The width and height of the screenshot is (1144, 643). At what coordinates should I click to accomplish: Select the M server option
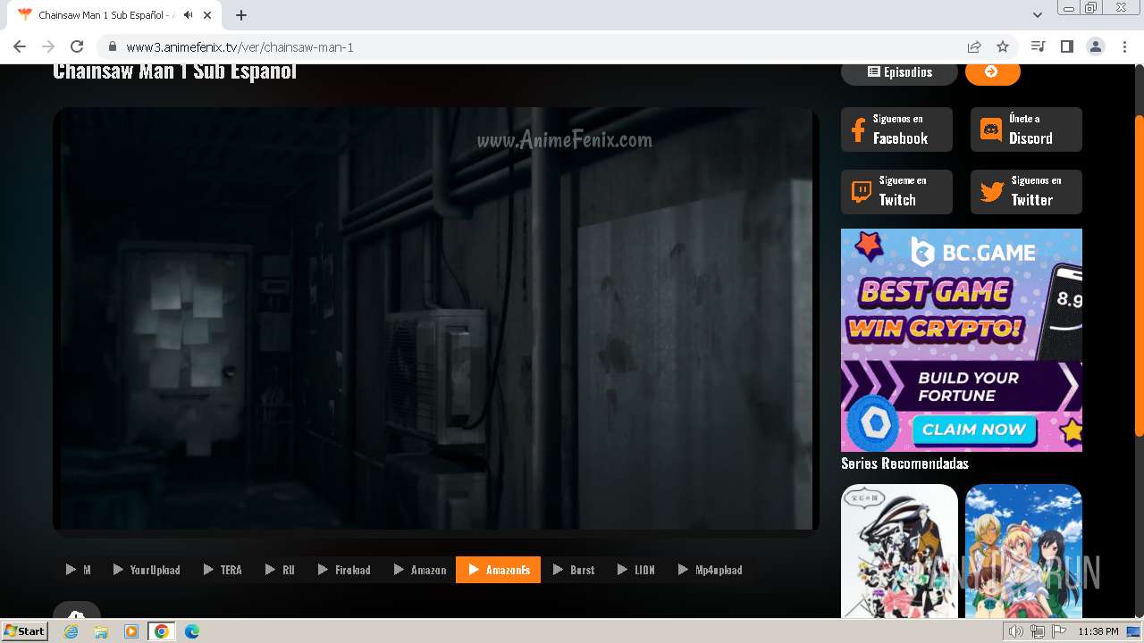[79, 570]
